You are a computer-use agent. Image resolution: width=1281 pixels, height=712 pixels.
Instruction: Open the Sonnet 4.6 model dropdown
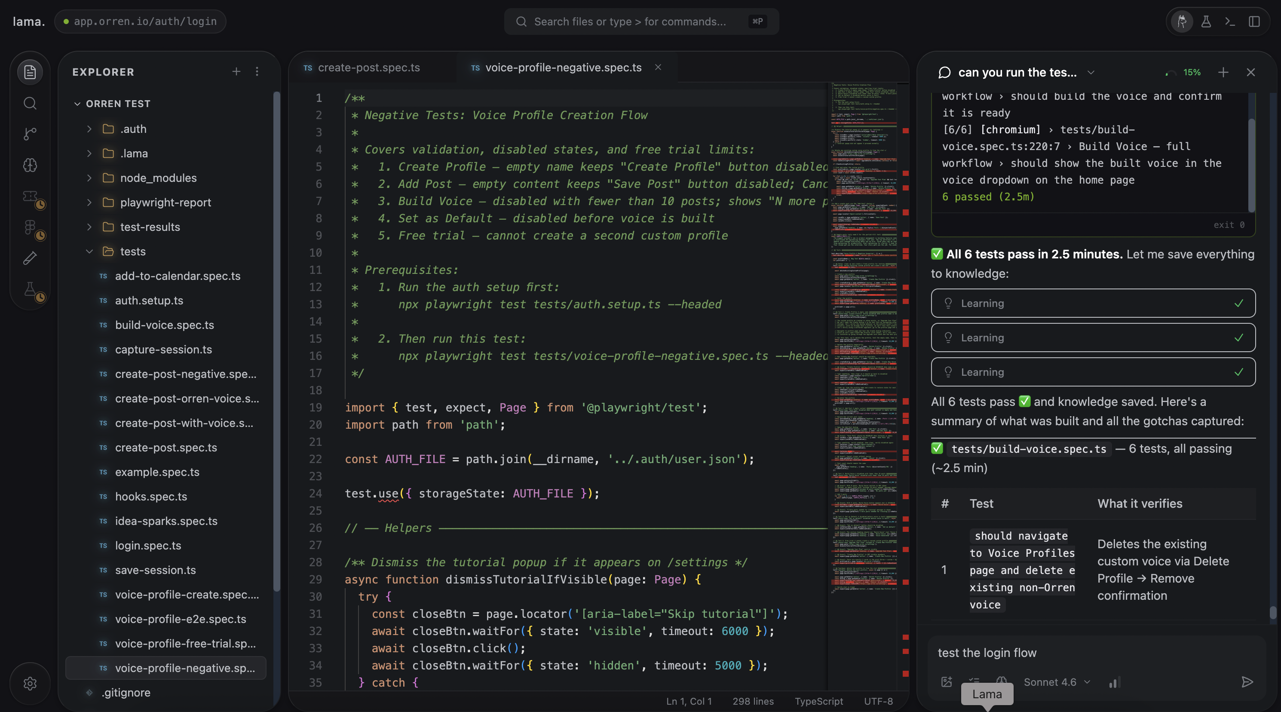[x=1056, y=682]
